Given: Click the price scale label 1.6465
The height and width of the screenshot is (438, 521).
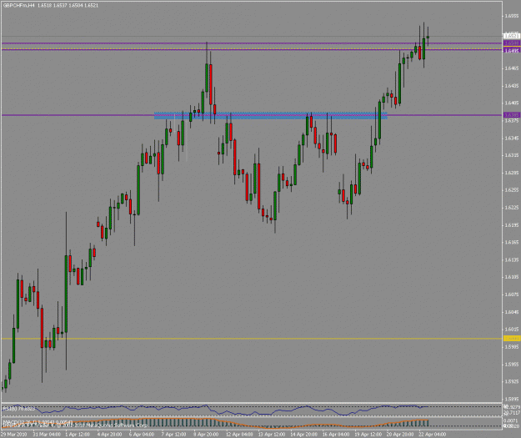Looking at the screenshot, I should (512, 68).
